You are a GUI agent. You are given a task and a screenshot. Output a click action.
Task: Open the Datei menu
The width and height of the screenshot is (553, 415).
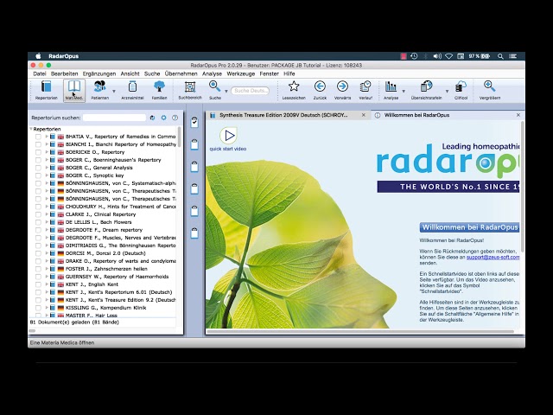click(x=40, y=73)
